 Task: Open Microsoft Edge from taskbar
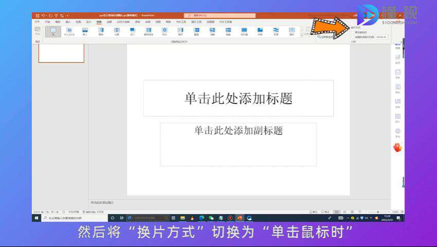pyautogui.click(x=202, y=218)
